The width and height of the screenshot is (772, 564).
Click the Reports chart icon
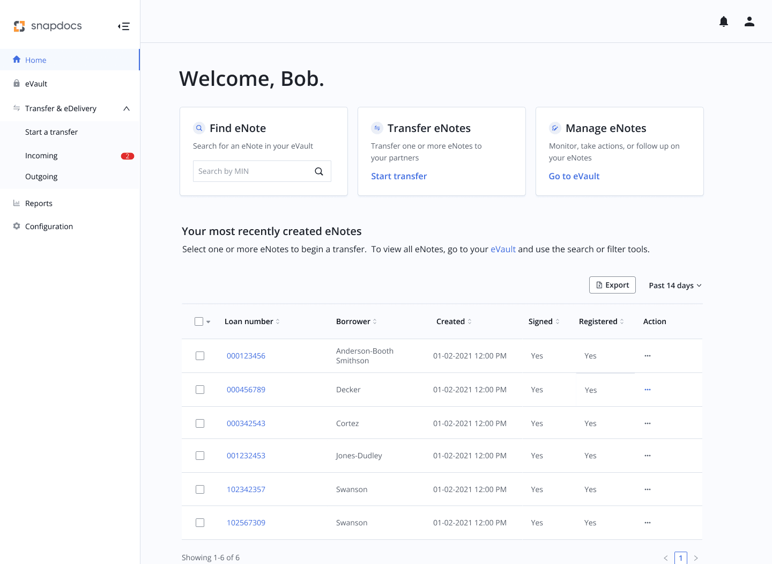coord(17,203)
